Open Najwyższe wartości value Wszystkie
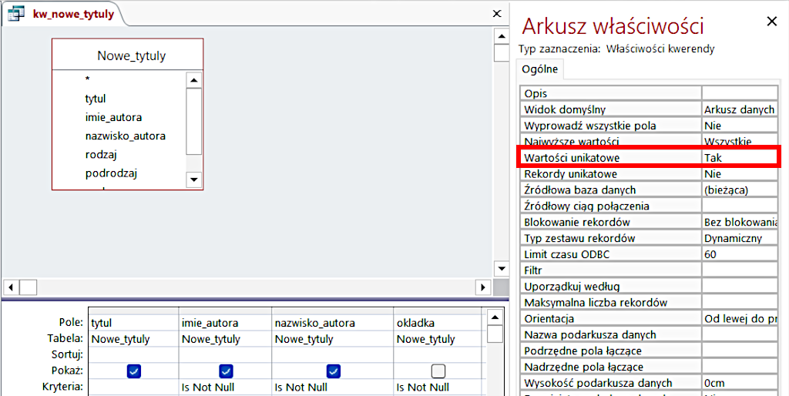 (740, 140)
